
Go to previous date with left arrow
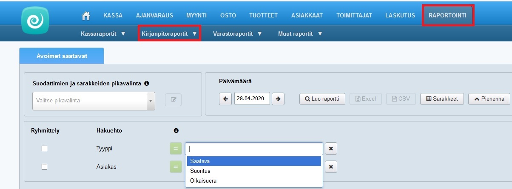(x=225, y=99)
